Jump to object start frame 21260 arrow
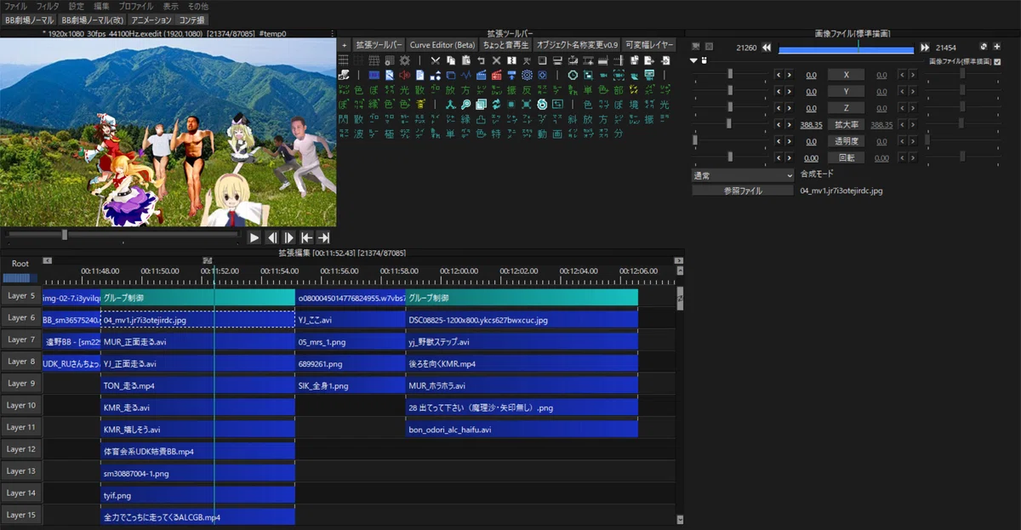Screen dimensions: 1021x530 [x=767, y=48]
